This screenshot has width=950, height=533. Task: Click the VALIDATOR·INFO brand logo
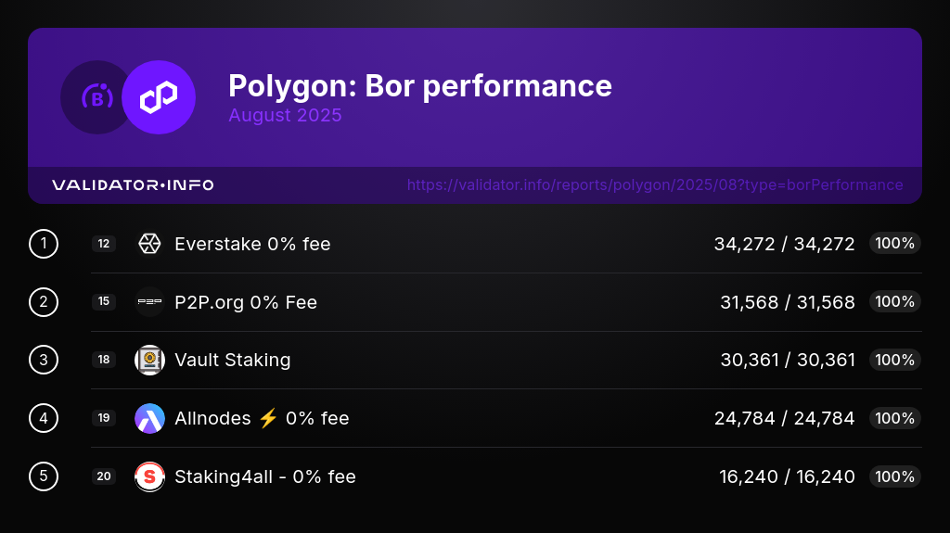pyautogui.click(x=133, y=185)
